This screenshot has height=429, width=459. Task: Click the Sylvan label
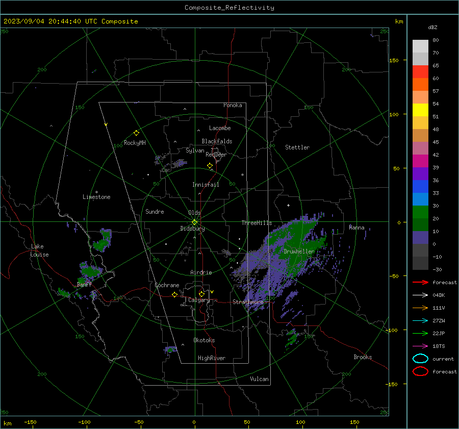point(195,150)
